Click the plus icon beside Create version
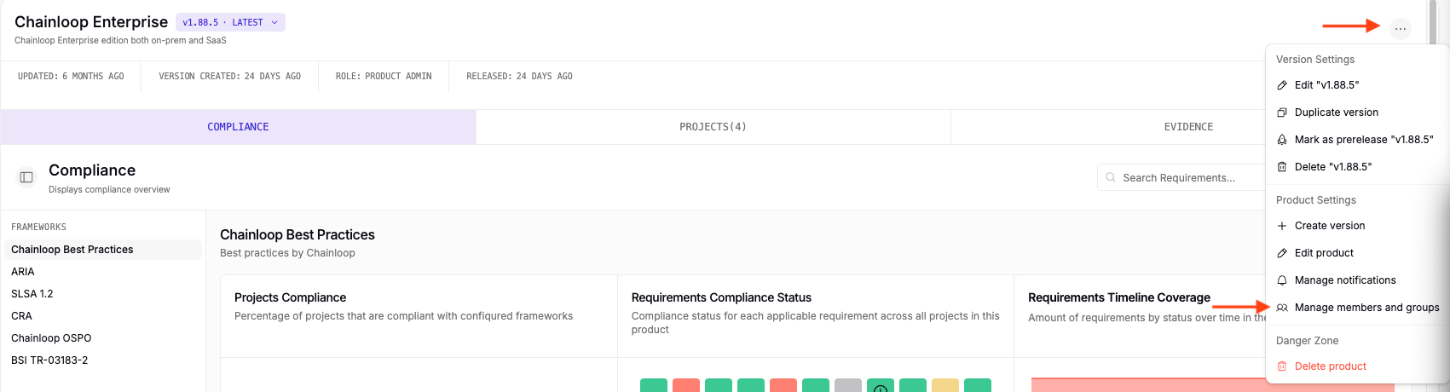1450x392 pixels. coord(1282,226)
